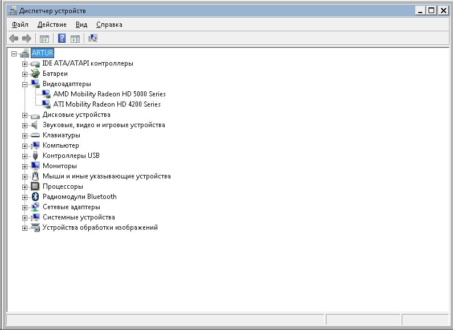This screenshot has width=453, height=330.
Task: Click the Back arrow toolbar icon
Action: tap(14, 38)
